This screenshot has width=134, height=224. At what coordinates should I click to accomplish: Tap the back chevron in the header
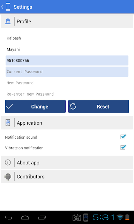pos(2,7)
